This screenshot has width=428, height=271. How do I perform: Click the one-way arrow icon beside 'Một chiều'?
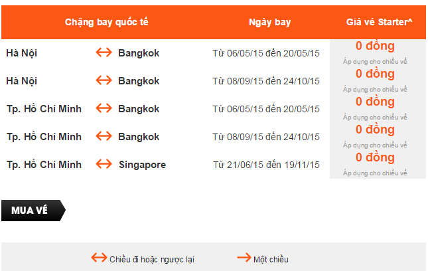(244, 258)
